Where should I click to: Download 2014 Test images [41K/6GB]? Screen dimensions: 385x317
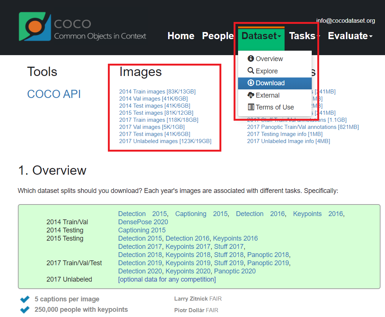point(155,106)
